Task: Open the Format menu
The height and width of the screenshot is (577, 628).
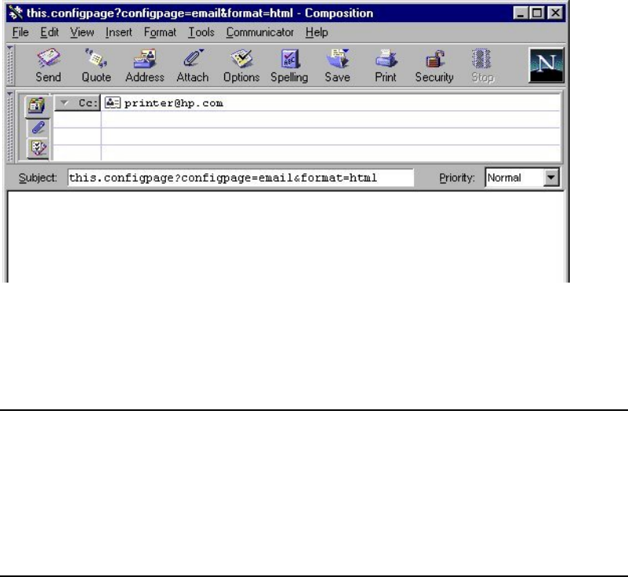Action: [160, 32]
